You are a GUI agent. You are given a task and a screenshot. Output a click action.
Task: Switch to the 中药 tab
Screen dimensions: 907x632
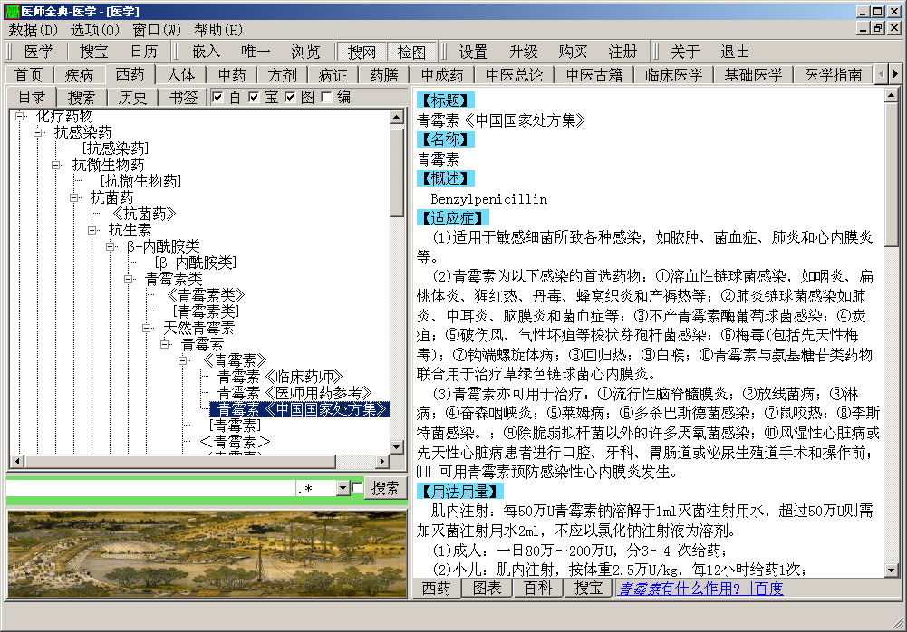(231, 74)
